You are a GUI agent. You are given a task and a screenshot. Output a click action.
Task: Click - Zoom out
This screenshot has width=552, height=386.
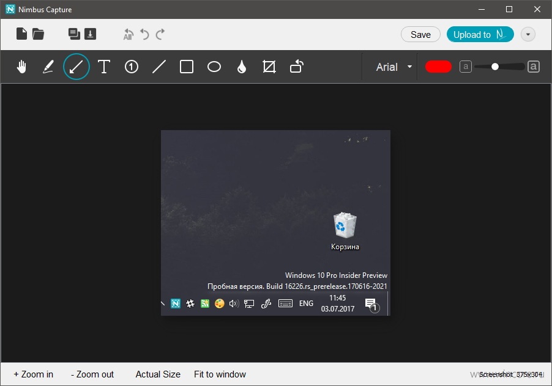92,374
